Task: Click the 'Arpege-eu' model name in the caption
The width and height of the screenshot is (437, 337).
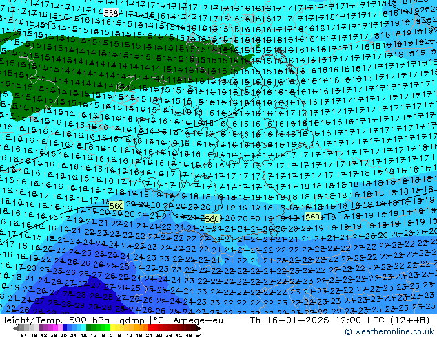Action: click(198, 320)
